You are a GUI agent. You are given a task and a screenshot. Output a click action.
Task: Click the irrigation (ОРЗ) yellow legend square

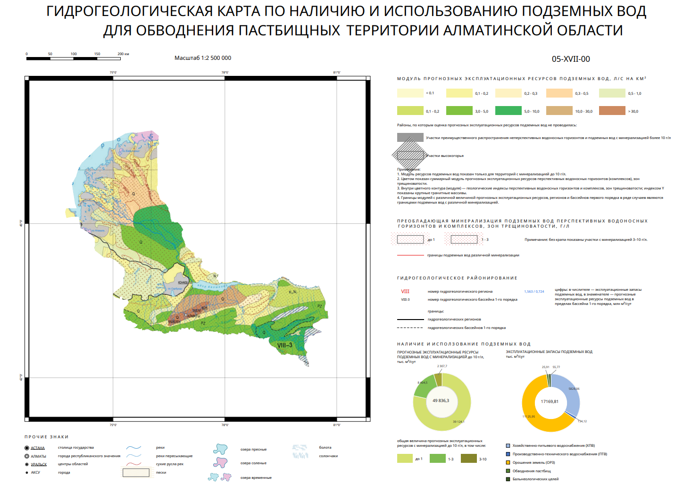click(x=508, y=462)
